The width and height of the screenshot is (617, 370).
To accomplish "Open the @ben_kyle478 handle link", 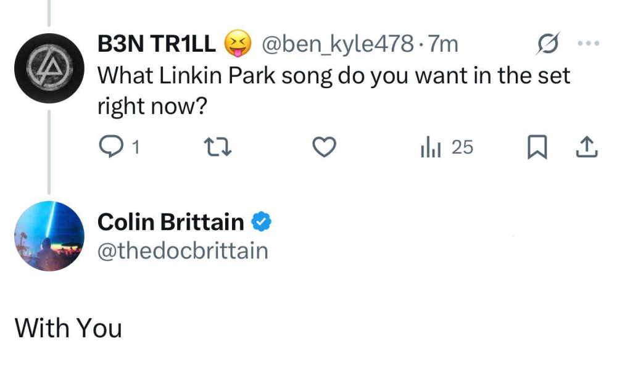I will coord(337,44).
